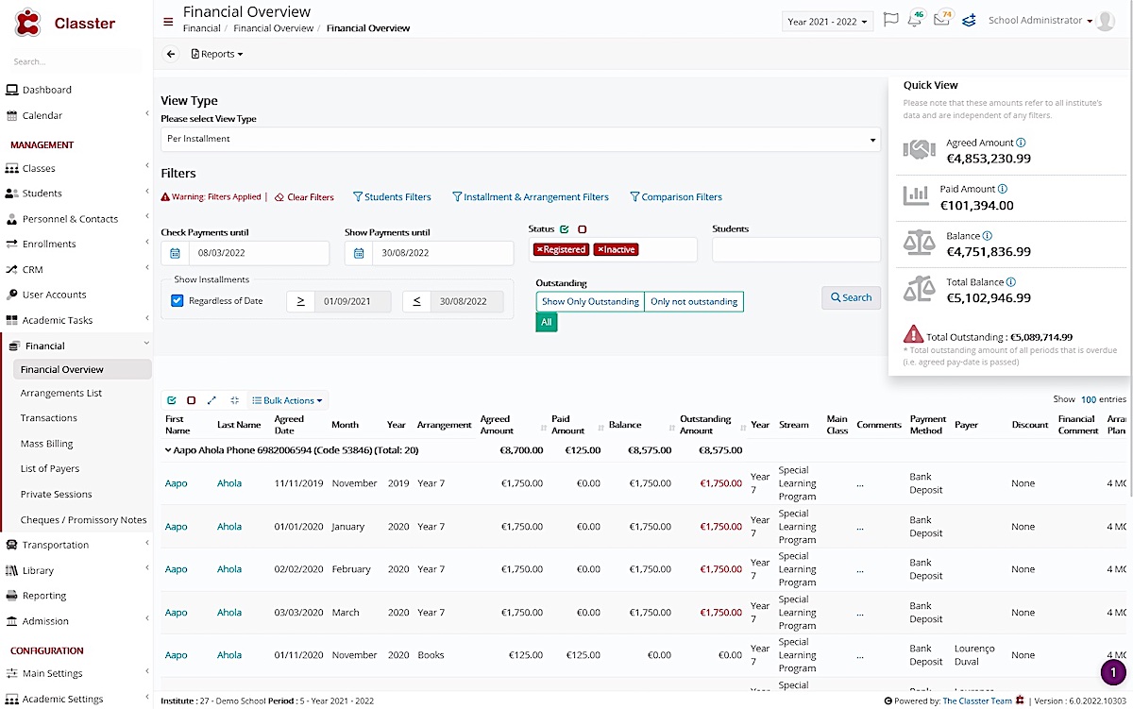Open Arrangements List in sidebar
This screenshot has height=709, width=1133.
click(61, 393)
